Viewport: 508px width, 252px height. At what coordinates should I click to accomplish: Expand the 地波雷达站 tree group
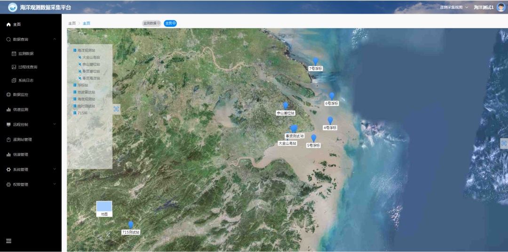(x=75, y=92)
